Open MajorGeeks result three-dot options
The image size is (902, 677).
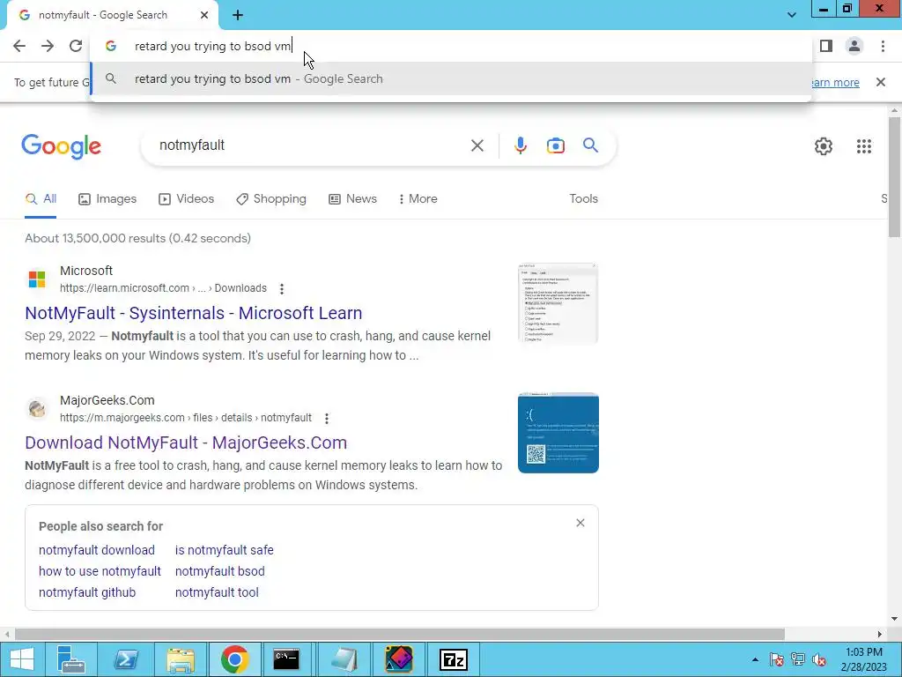pyautogui.click(x=326, y=418)
